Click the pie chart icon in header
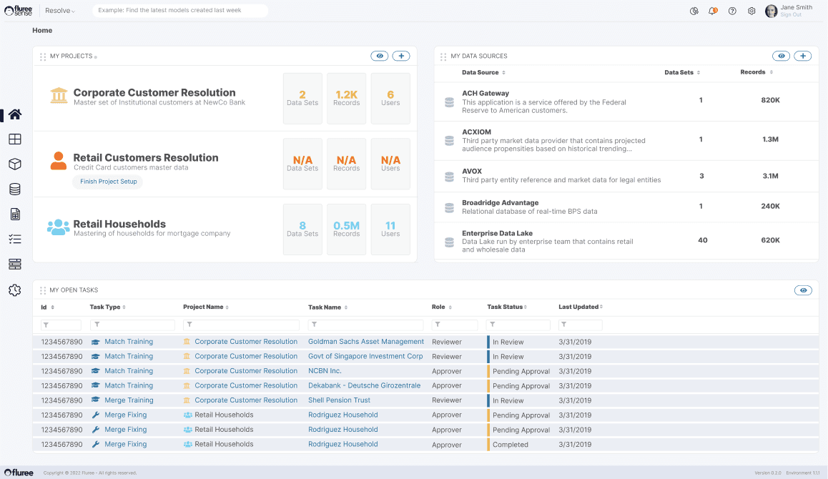 point(694,11)
